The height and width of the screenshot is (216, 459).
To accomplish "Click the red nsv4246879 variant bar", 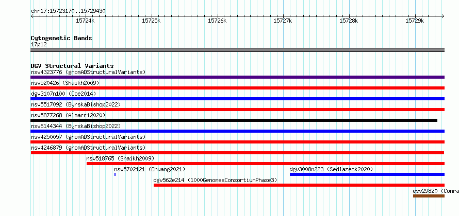I will pyautogui.click(x=237, y=153).
